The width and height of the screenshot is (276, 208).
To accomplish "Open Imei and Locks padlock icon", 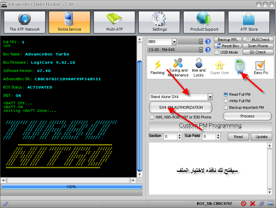I will point(199,67).
